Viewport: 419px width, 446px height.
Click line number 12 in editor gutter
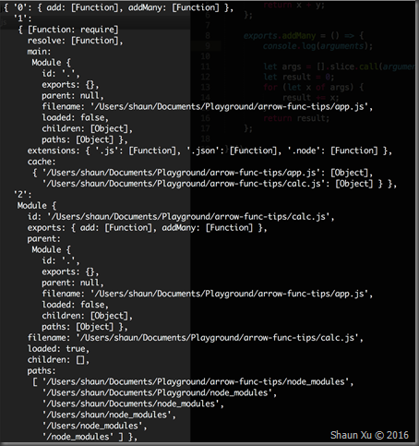(x=205, y=77)
